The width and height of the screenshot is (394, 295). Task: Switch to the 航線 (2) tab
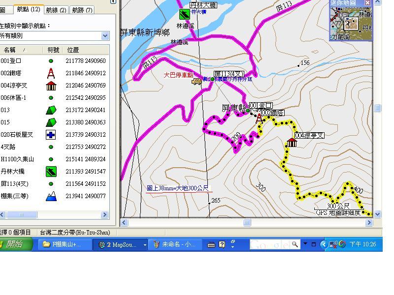pos(56,10)
